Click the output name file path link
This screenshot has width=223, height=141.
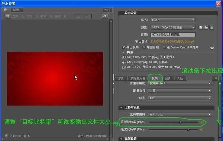click(x=172, y=41)
